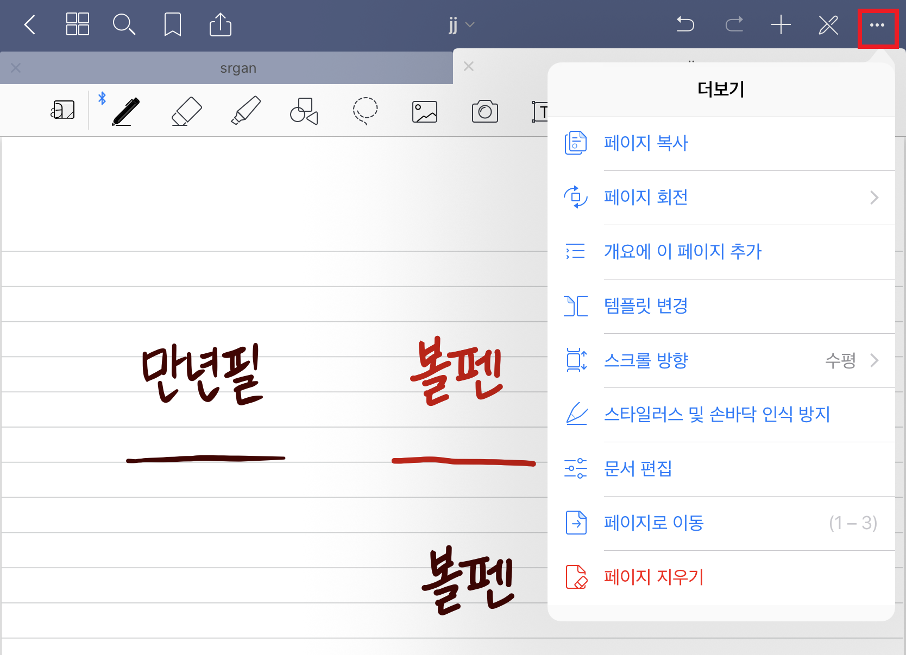
Task: Tap the back arrow icon
Action: tap(30, 24)
